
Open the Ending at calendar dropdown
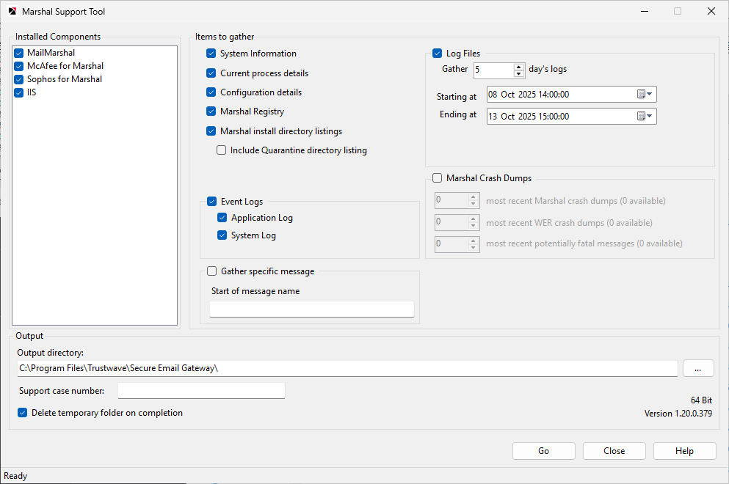click(x=645, y=116)
